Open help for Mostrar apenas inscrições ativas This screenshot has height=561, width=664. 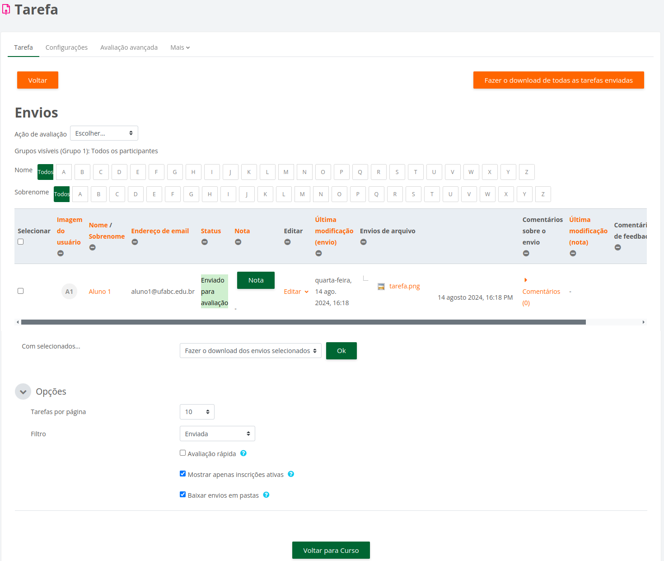(x=291, y=474)
